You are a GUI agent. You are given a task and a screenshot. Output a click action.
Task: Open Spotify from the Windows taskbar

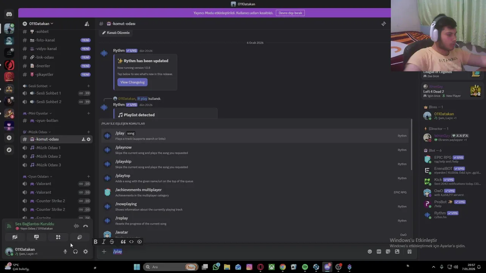click(305, 267)
